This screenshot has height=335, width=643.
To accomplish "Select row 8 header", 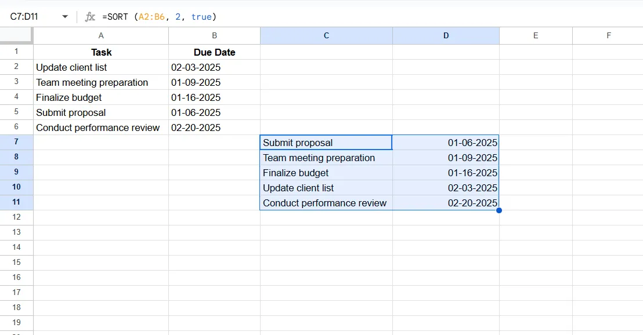I will [x=16, y=157].
